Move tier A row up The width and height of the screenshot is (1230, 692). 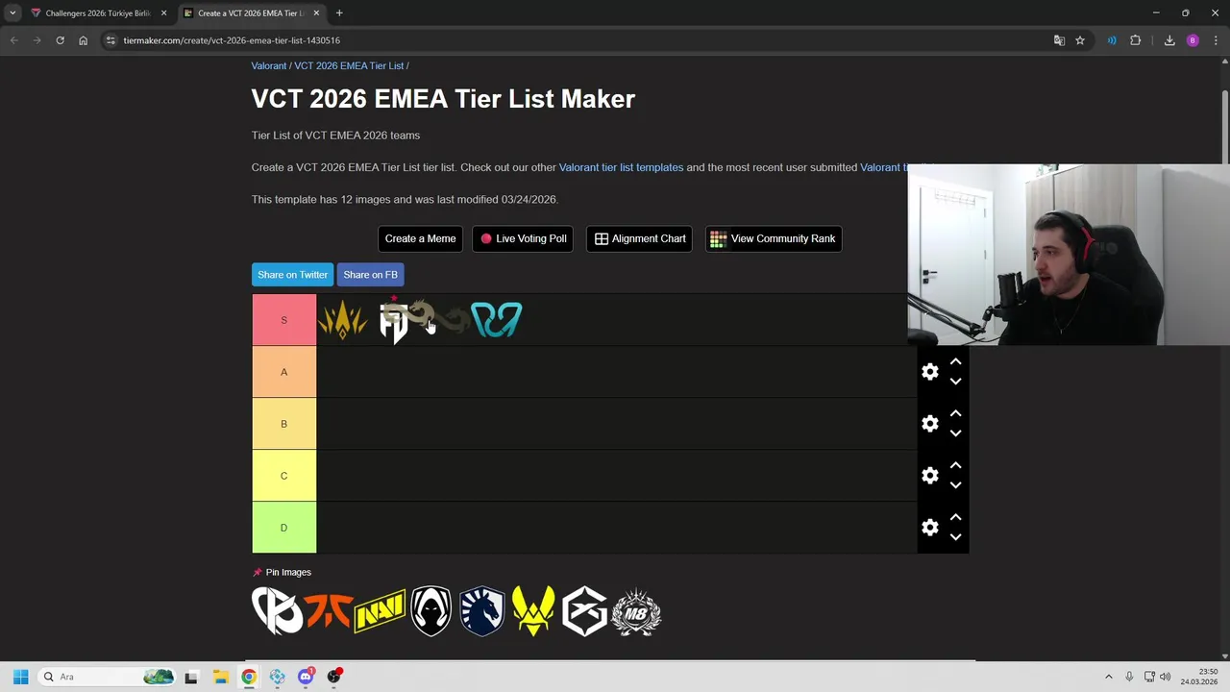(955, 361)
